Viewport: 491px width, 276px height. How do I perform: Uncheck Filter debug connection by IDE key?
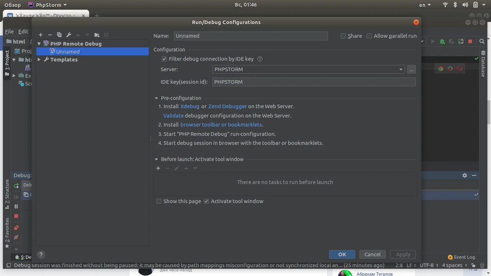click(164, 59)
